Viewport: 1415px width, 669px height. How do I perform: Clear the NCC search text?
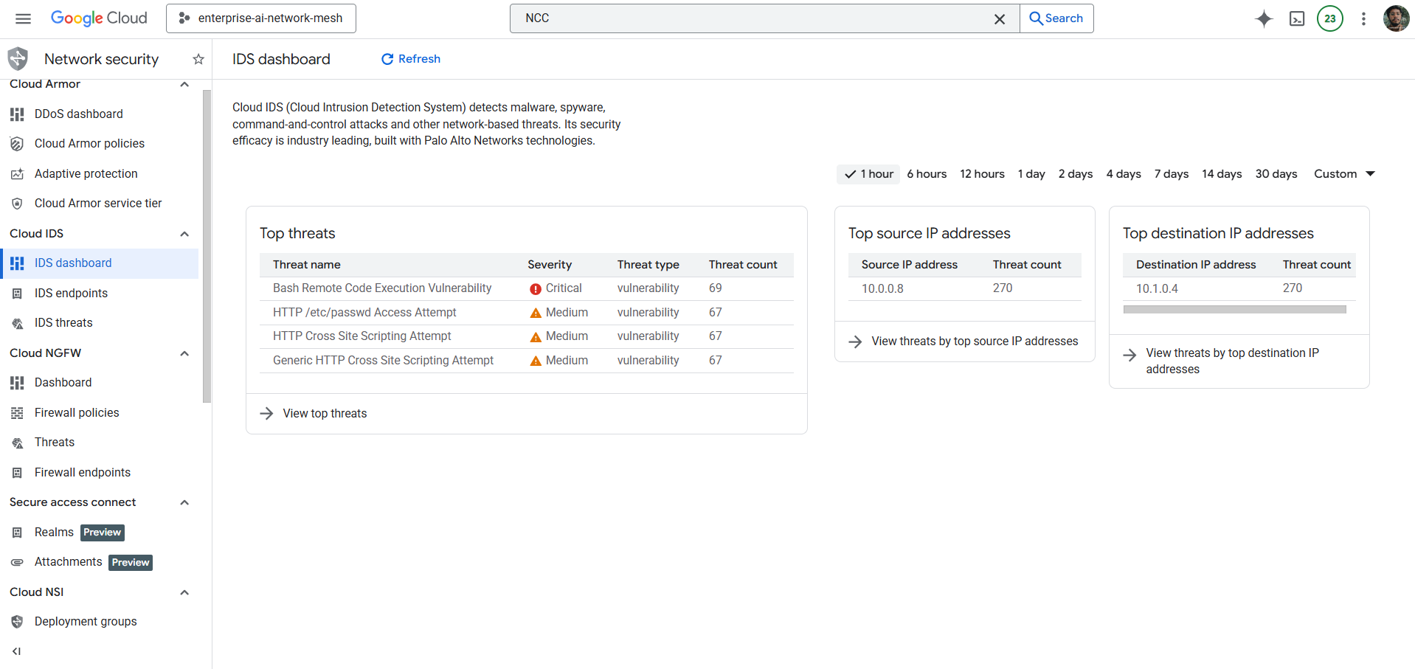pos(1000,19)
